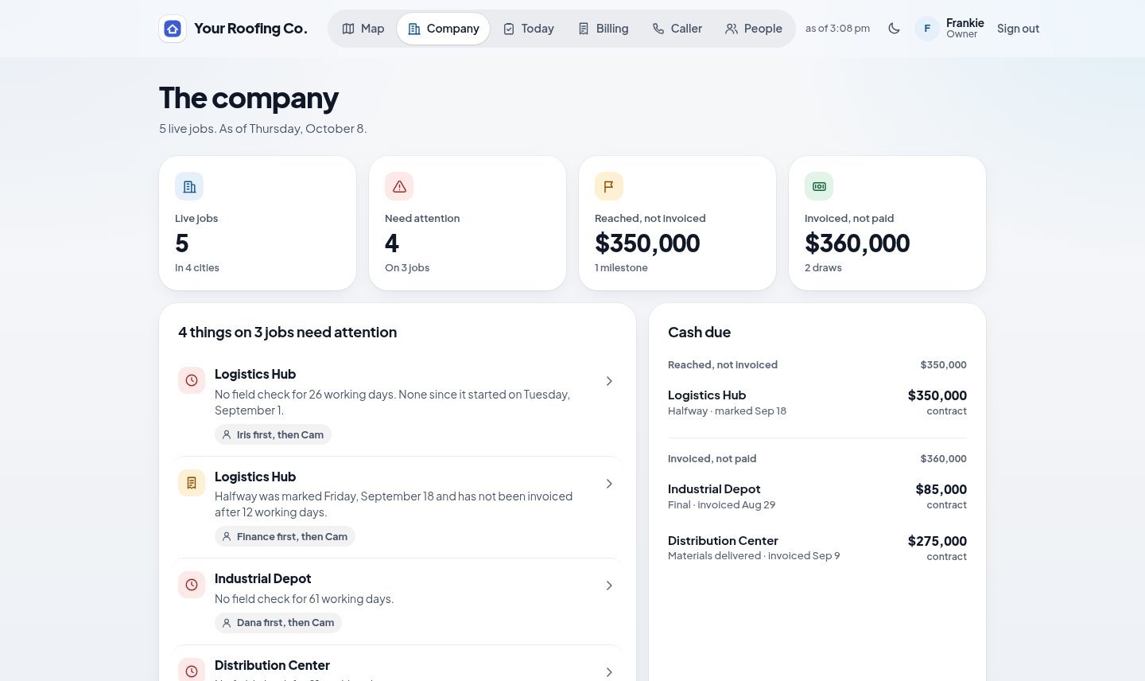The height and width of the screenshot is (681, 1145).
Task: Open the Distribution Center alert chevron
Action: pyautogui.click(x=609, y=672)
